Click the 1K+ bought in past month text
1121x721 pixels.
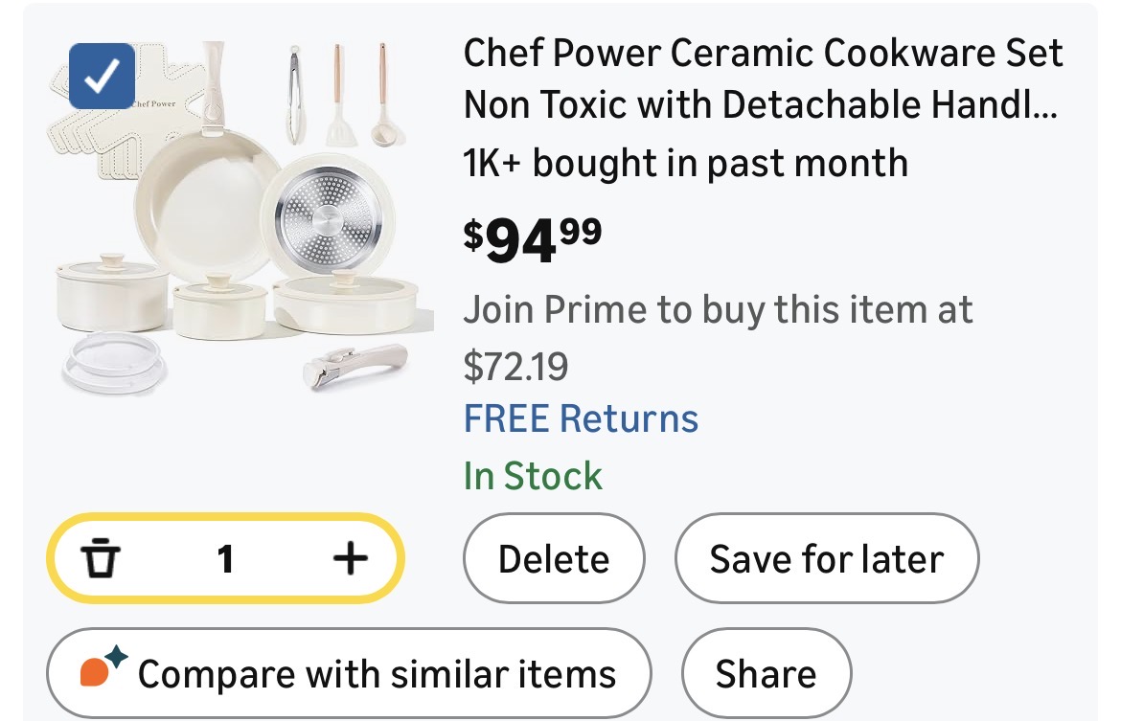tap(685, 163)
